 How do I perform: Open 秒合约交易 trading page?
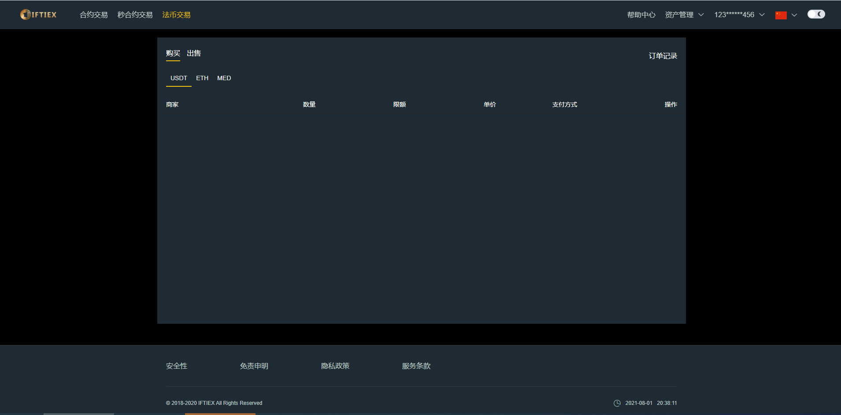pos(134,15)
